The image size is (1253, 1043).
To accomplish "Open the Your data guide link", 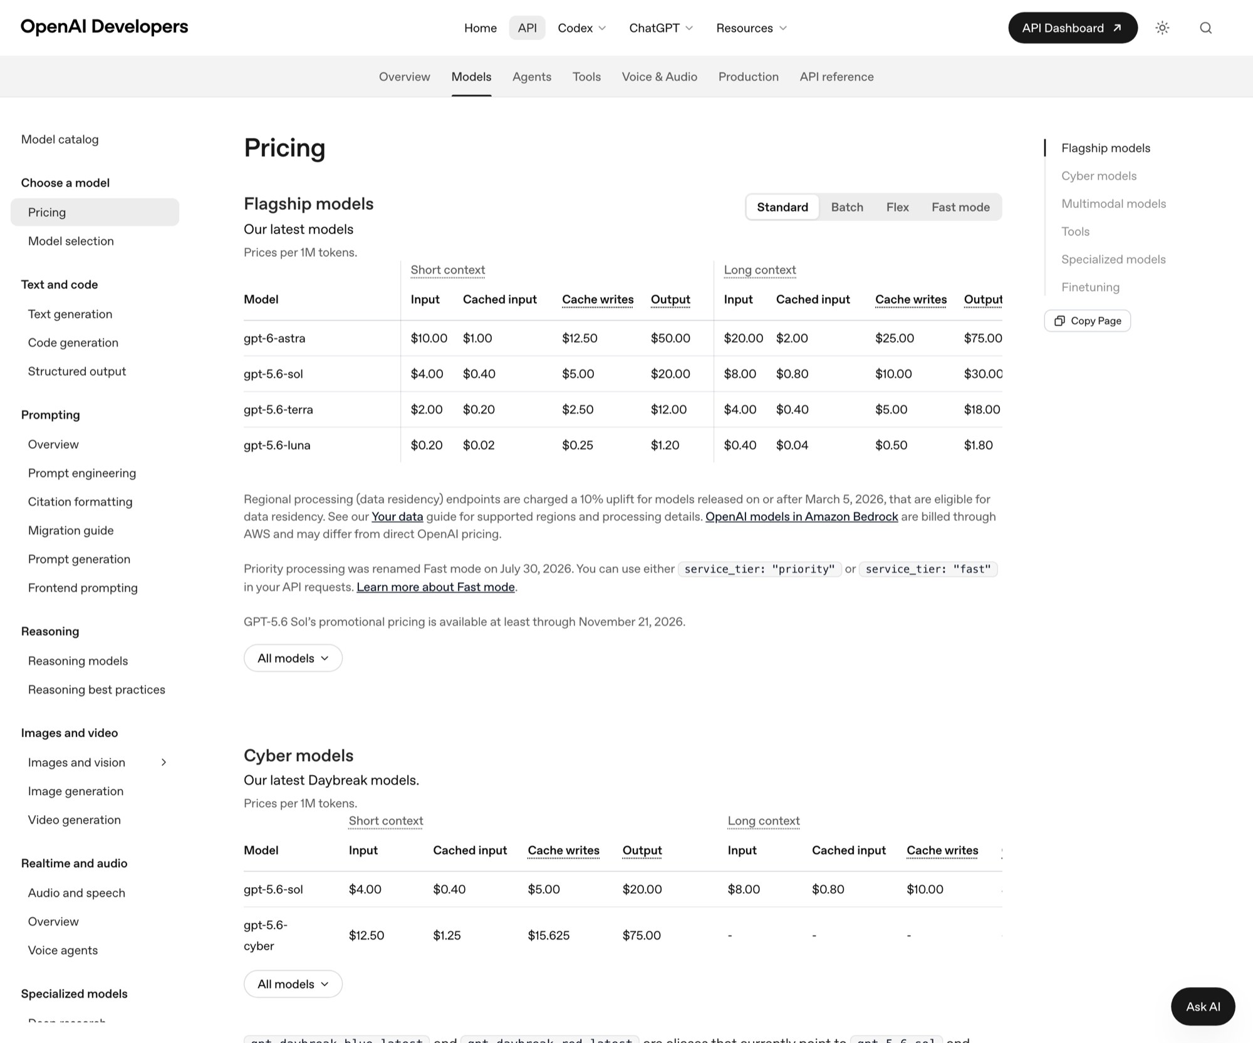I will coord(397,516).
